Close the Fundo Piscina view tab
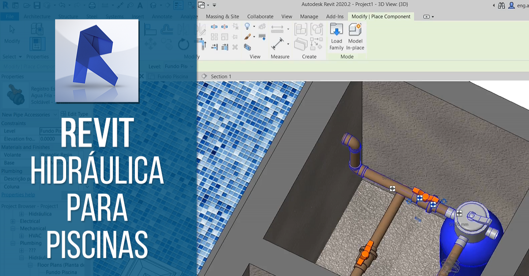The image size is (529, 276). [142, 76]
